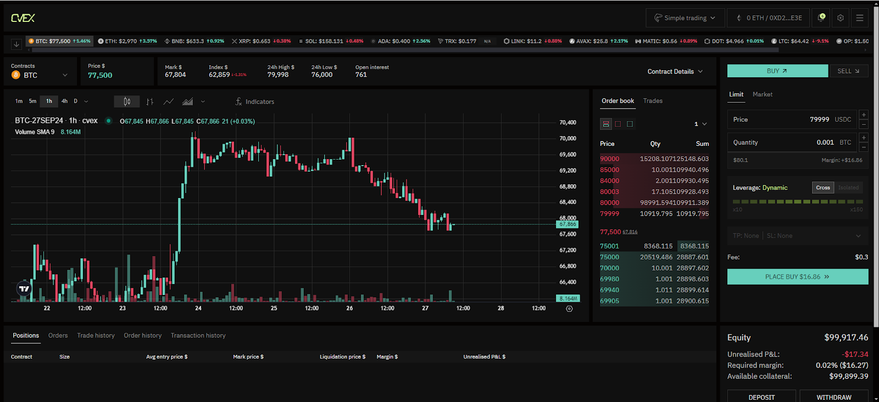879x402 pixels.
Task: Expand Contract Details
Action: (675, 71)
